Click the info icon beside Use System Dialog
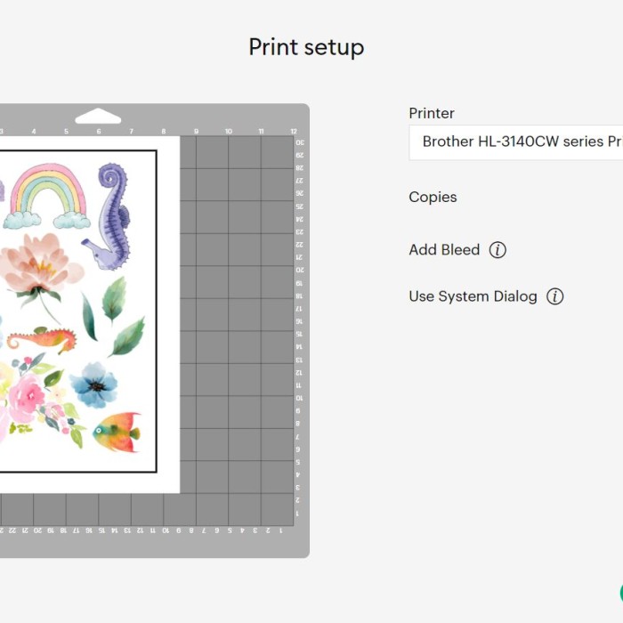623x623 pixels. pos(554,296)
